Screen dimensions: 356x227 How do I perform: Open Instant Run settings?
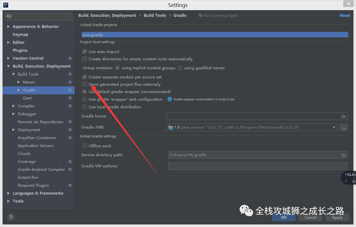pyautogui.click(x=28, y=177)
